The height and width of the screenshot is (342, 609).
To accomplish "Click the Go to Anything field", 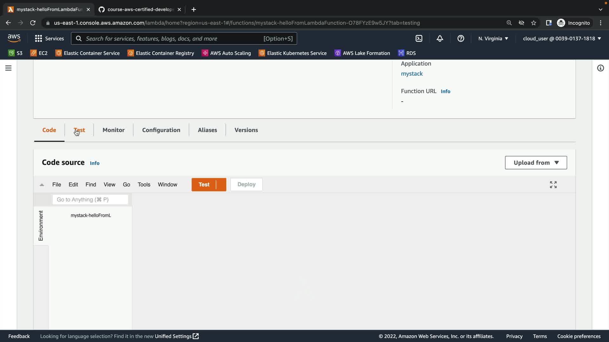I will (x=90, y=199).
